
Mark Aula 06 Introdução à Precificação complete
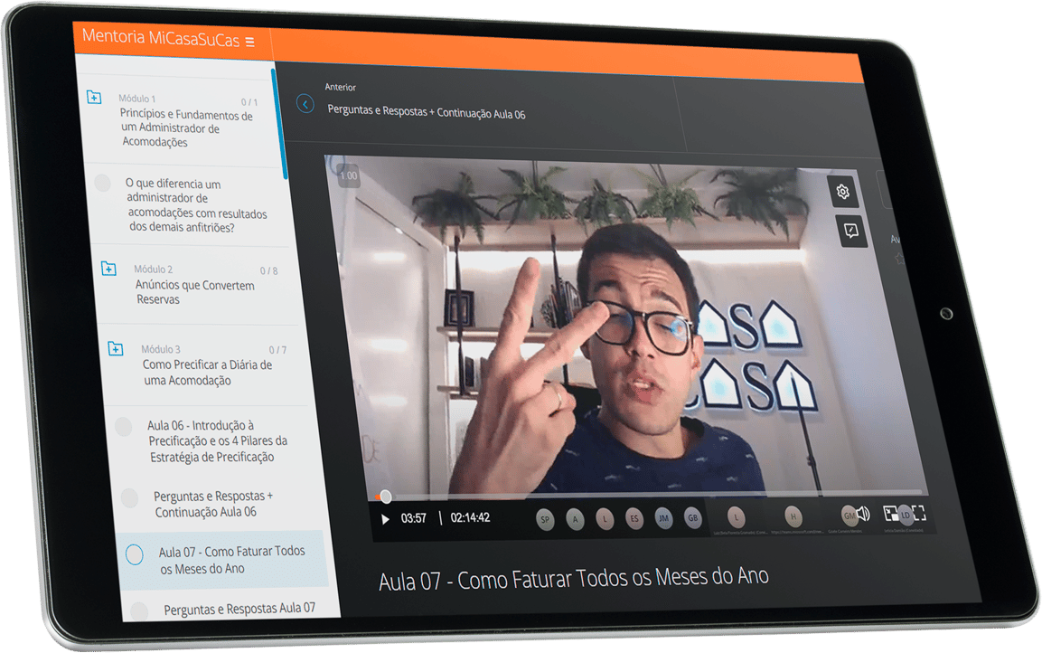coord(124,426)
